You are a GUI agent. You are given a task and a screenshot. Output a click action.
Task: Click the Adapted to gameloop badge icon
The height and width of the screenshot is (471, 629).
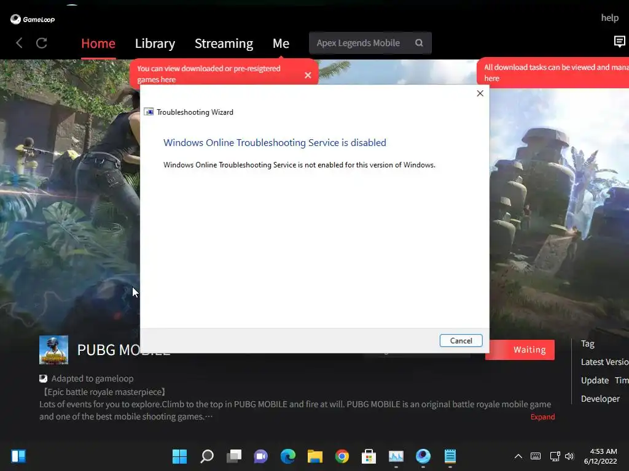44,378
